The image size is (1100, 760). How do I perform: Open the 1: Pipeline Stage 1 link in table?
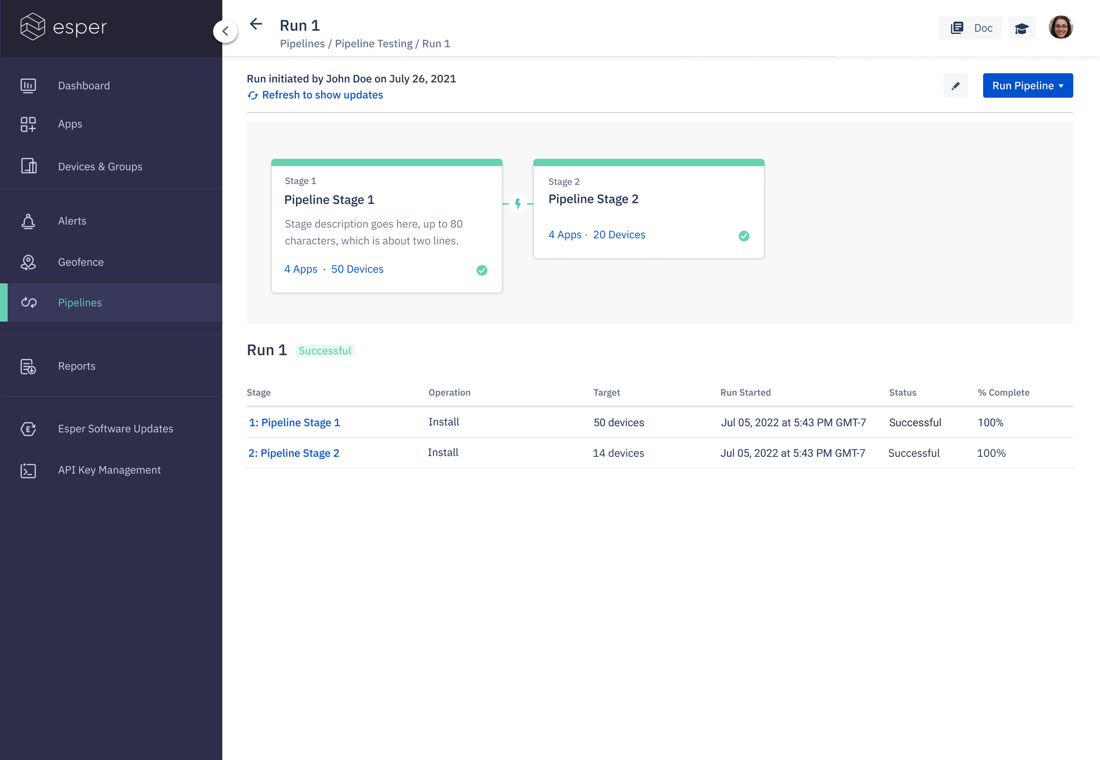(294, 422)
